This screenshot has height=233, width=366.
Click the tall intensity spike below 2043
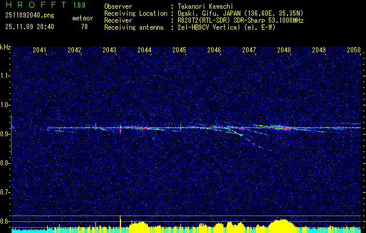click(x=120, y=224)
